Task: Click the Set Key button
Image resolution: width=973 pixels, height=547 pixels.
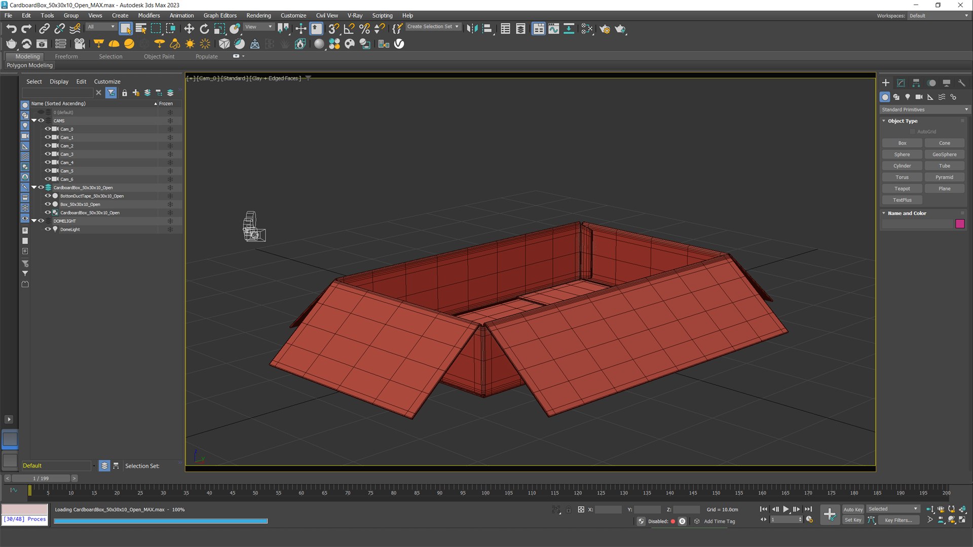Action: pos(853,520)
